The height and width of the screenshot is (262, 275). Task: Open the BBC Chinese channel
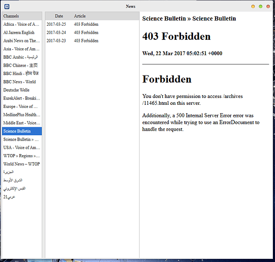coord(22,65)
